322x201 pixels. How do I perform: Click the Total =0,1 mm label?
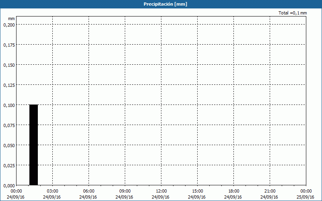tap(293, 13)
